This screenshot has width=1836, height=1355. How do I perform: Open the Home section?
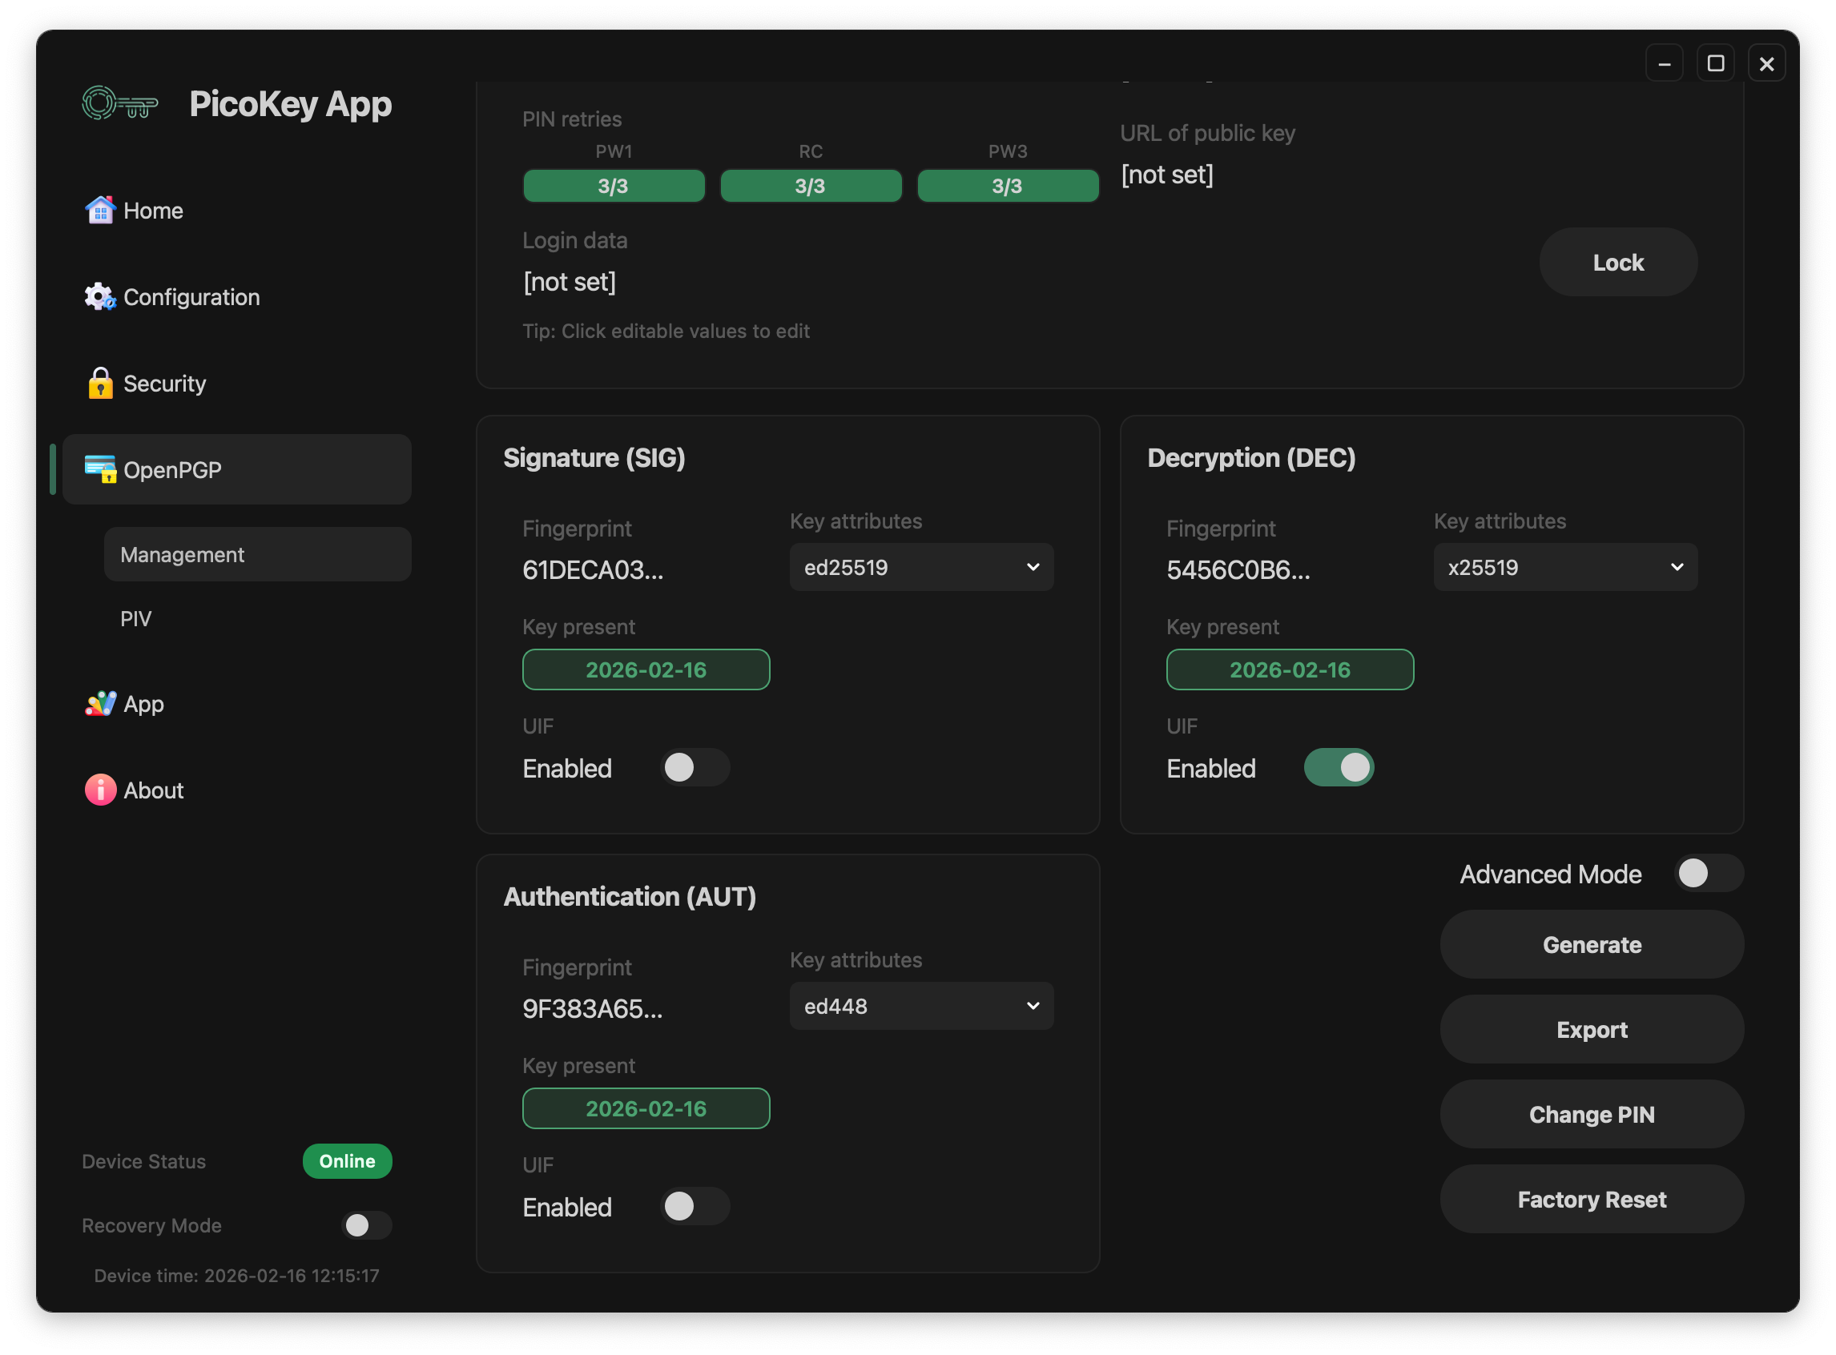(152, 210)
